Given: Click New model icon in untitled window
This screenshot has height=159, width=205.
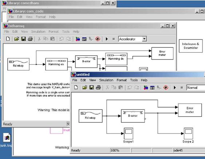Looking at the screenshot, I should tap(76, 88).
